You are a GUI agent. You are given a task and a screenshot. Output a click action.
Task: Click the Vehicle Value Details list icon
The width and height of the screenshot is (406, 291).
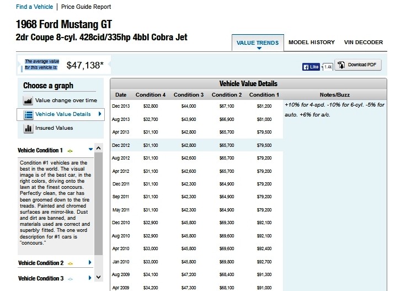coord(28,114)
